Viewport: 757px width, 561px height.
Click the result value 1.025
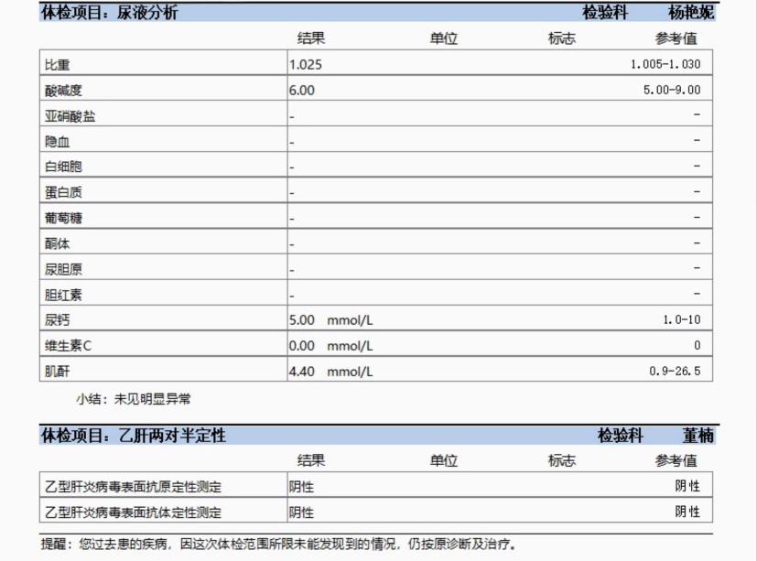[x=305, y=65]
